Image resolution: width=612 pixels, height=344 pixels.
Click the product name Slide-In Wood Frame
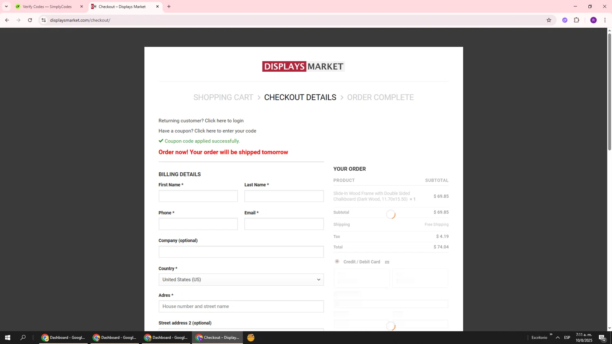click(371, 196)
